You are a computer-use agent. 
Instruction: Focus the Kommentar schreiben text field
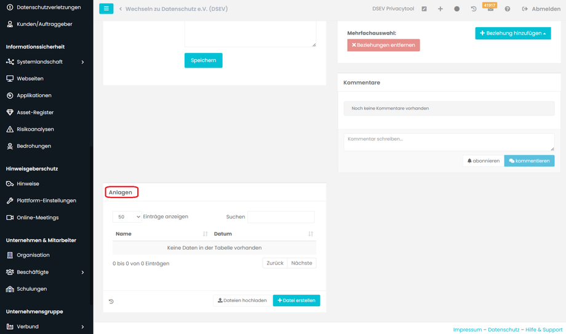pos(448,142)
